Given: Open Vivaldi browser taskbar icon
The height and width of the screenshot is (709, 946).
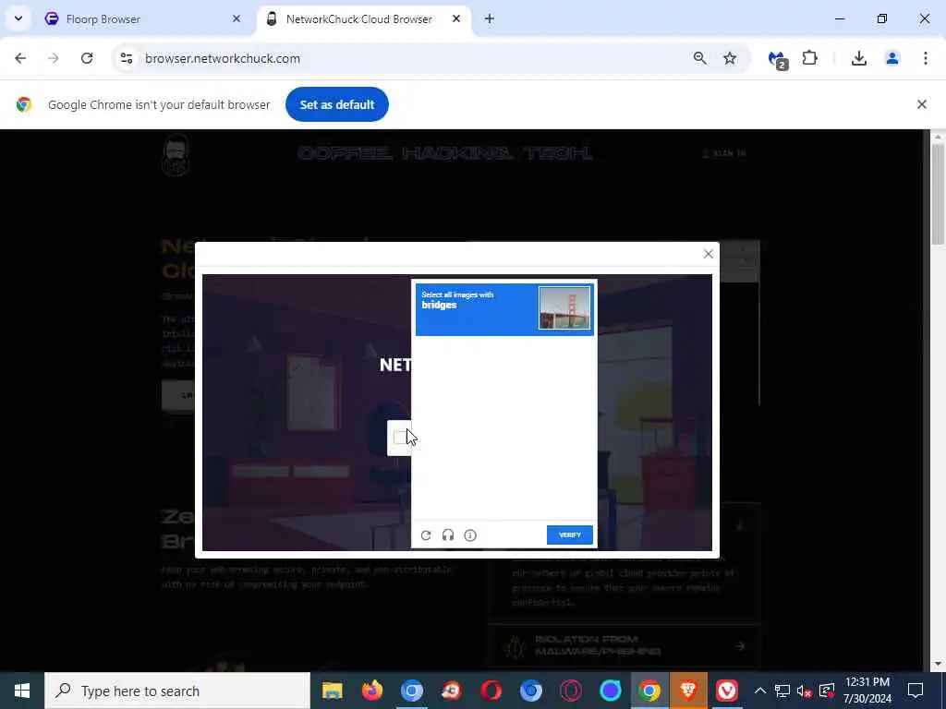Looking at the screenshot, I should [x=726, y=691].
